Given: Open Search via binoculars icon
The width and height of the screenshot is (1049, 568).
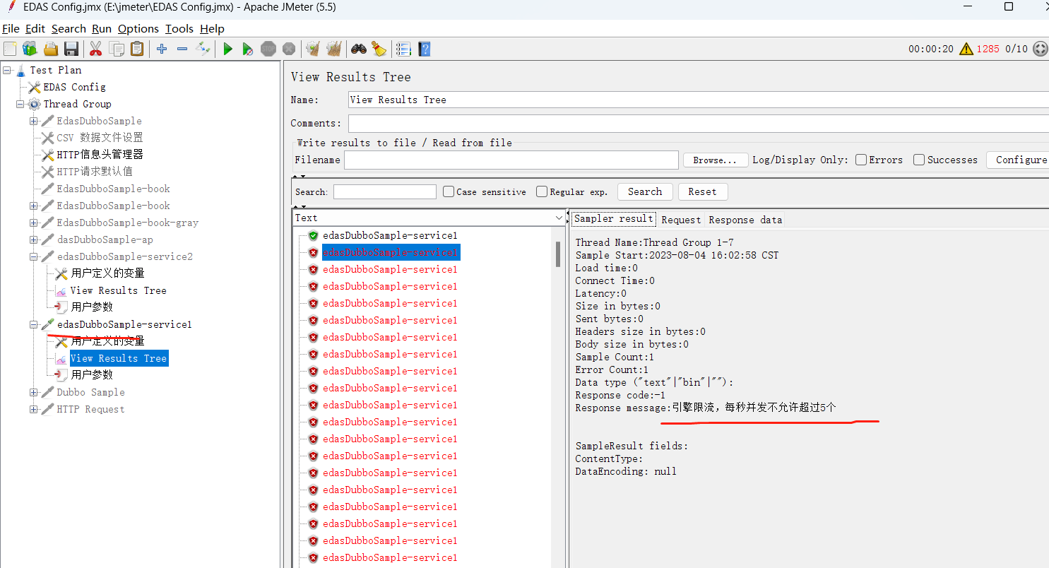Looking at the screenshot, I should tap(359, 49).
